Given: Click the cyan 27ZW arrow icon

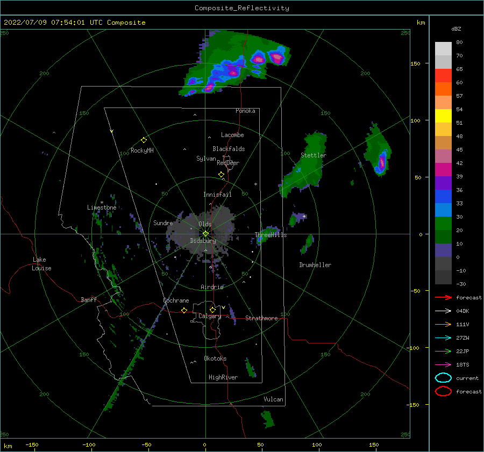Looking at the screenshot, I should (x=443, y=338).
